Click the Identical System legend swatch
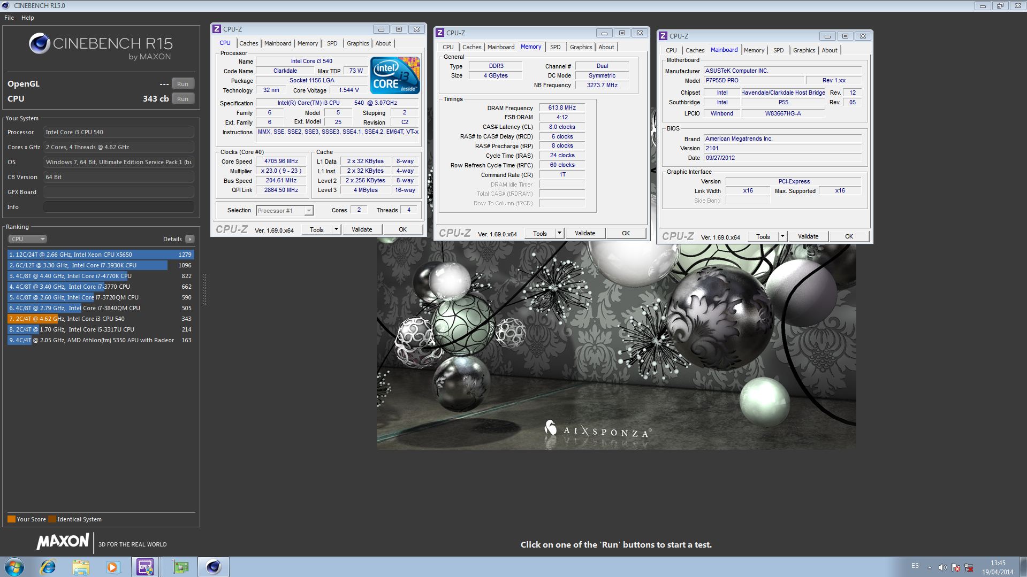Image resolution: width=1027 pixels, height=577 pixels. [x=52, y=519]
